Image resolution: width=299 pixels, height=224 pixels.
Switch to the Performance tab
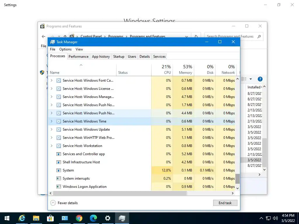click(x=79, y=57)
